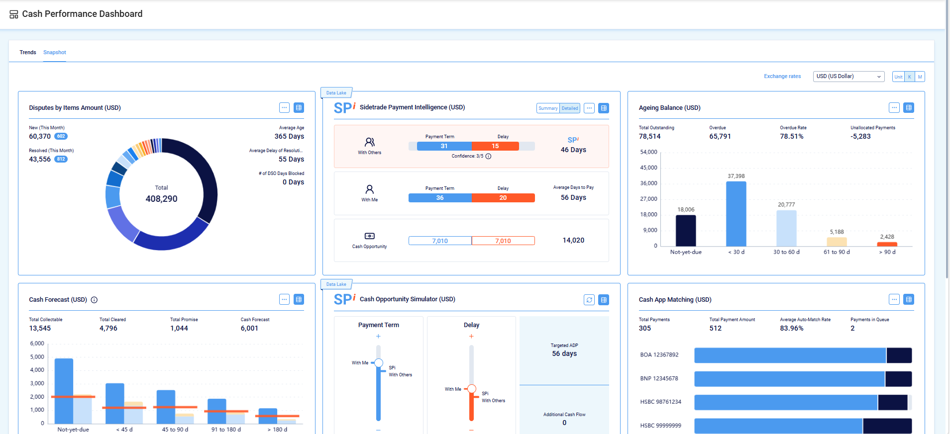Select the Unit display option
The width and height of the screenshot is (950, 434).
click(898, 77)
